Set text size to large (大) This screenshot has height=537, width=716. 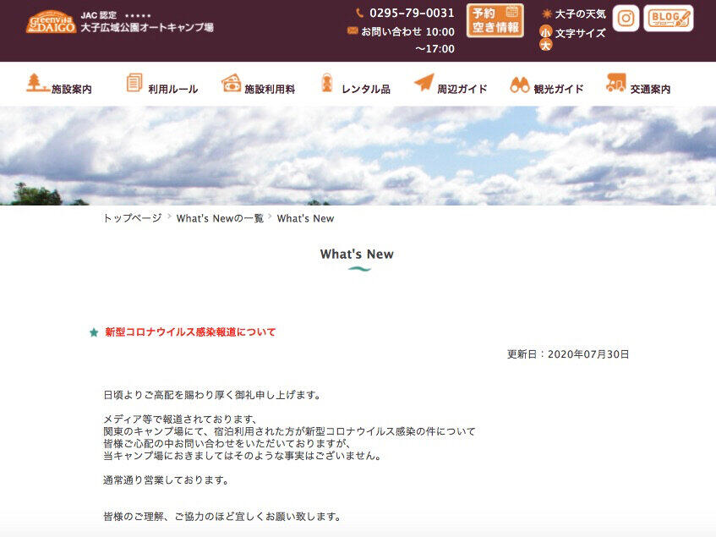[545, 45]
